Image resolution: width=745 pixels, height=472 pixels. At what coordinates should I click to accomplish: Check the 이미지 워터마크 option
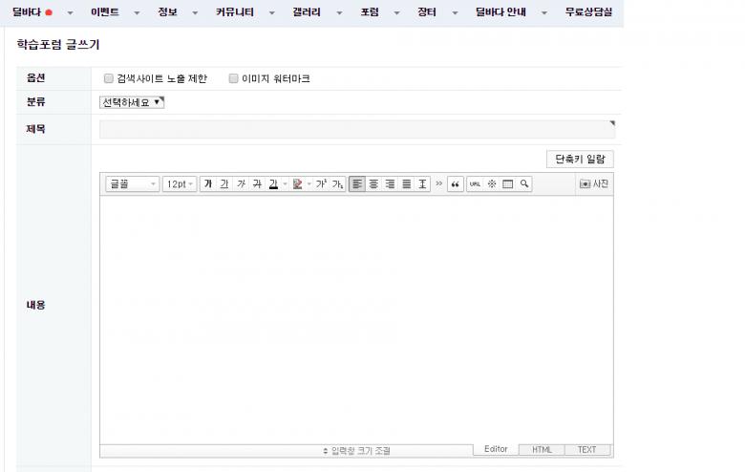(x=233, y=79)
